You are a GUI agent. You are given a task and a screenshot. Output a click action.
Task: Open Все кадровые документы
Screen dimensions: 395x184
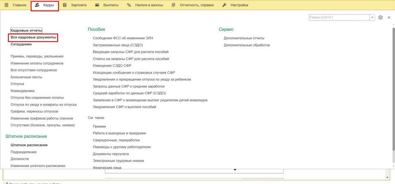33,37
